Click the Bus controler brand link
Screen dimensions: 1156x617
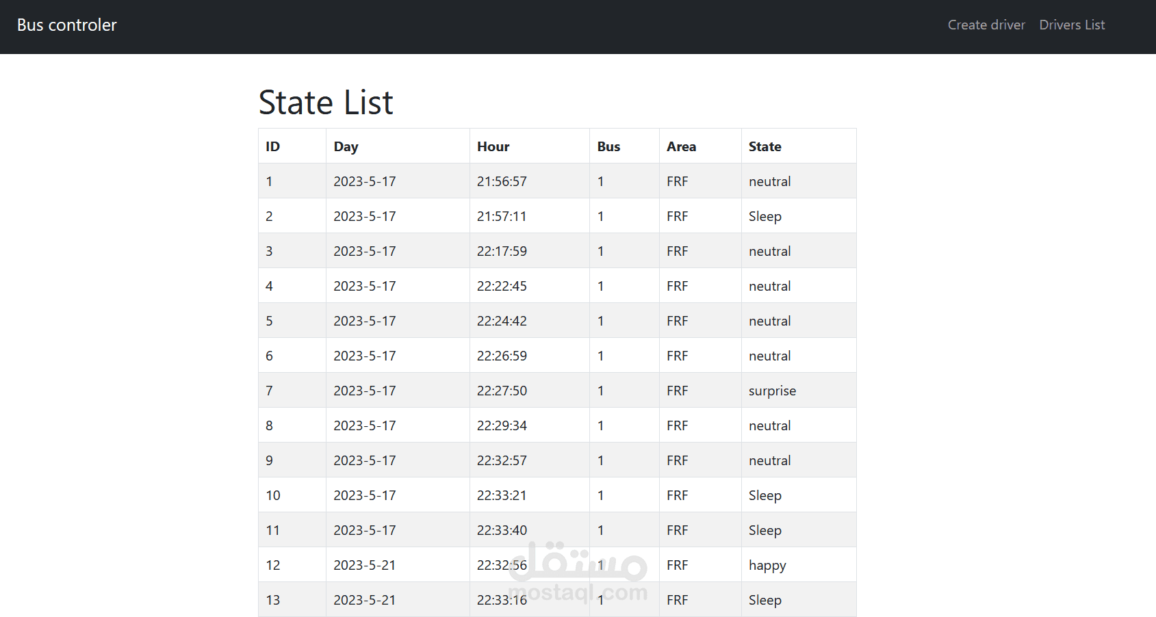pyautogui.click(x=67, y=25)
